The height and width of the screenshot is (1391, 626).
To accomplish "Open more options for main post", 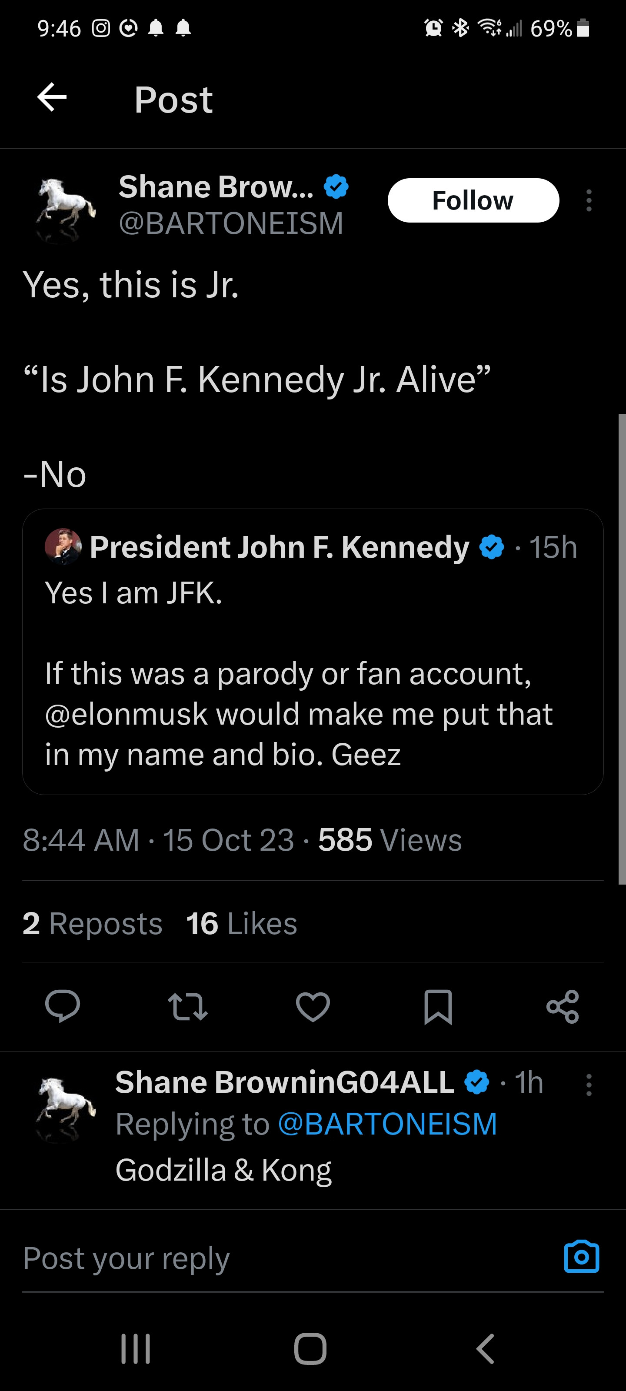I will click(x=589, y=200).
